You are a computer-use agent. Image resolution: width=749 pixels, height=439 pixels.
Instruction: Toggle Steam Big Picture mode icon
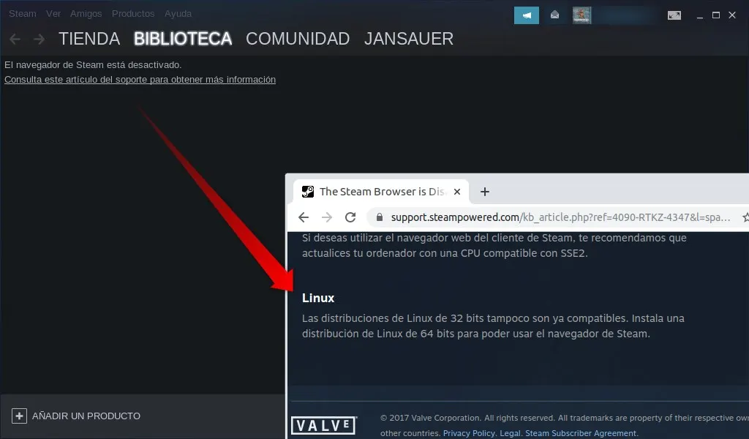pyautogui.click(x=674, y=16)
